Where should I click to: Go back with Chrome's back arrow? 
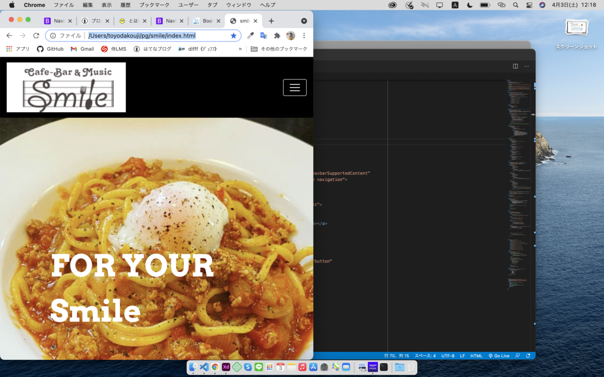point(9,36)
